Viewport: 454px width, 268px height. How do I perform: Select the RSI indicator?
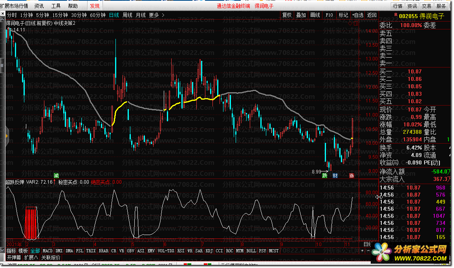pos(181,251)
